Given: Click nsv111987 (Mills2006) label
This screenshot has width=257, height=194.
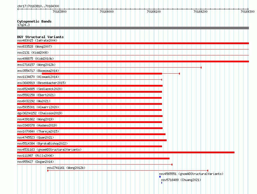Looking at the screenshot, I should (36, 156).
